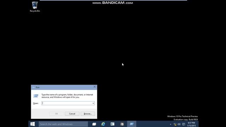
Task: Focus the Search the web and Windows box
Action: coord(63,124)
